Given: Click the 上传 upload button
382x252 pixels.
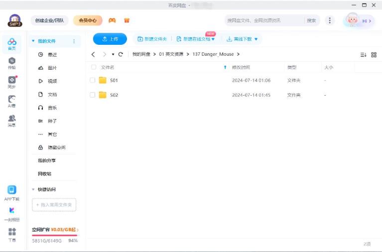Looking at the screenshot, I should (x=110, y=39).
